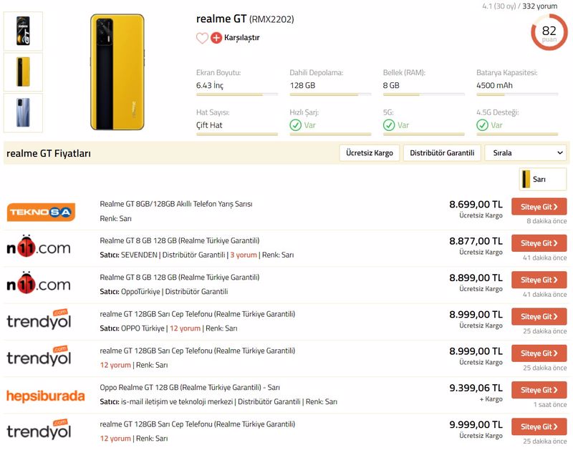573x450 pixels.
Task: Click the 9.399,06 TL price
Action: [x=476, y=388]
